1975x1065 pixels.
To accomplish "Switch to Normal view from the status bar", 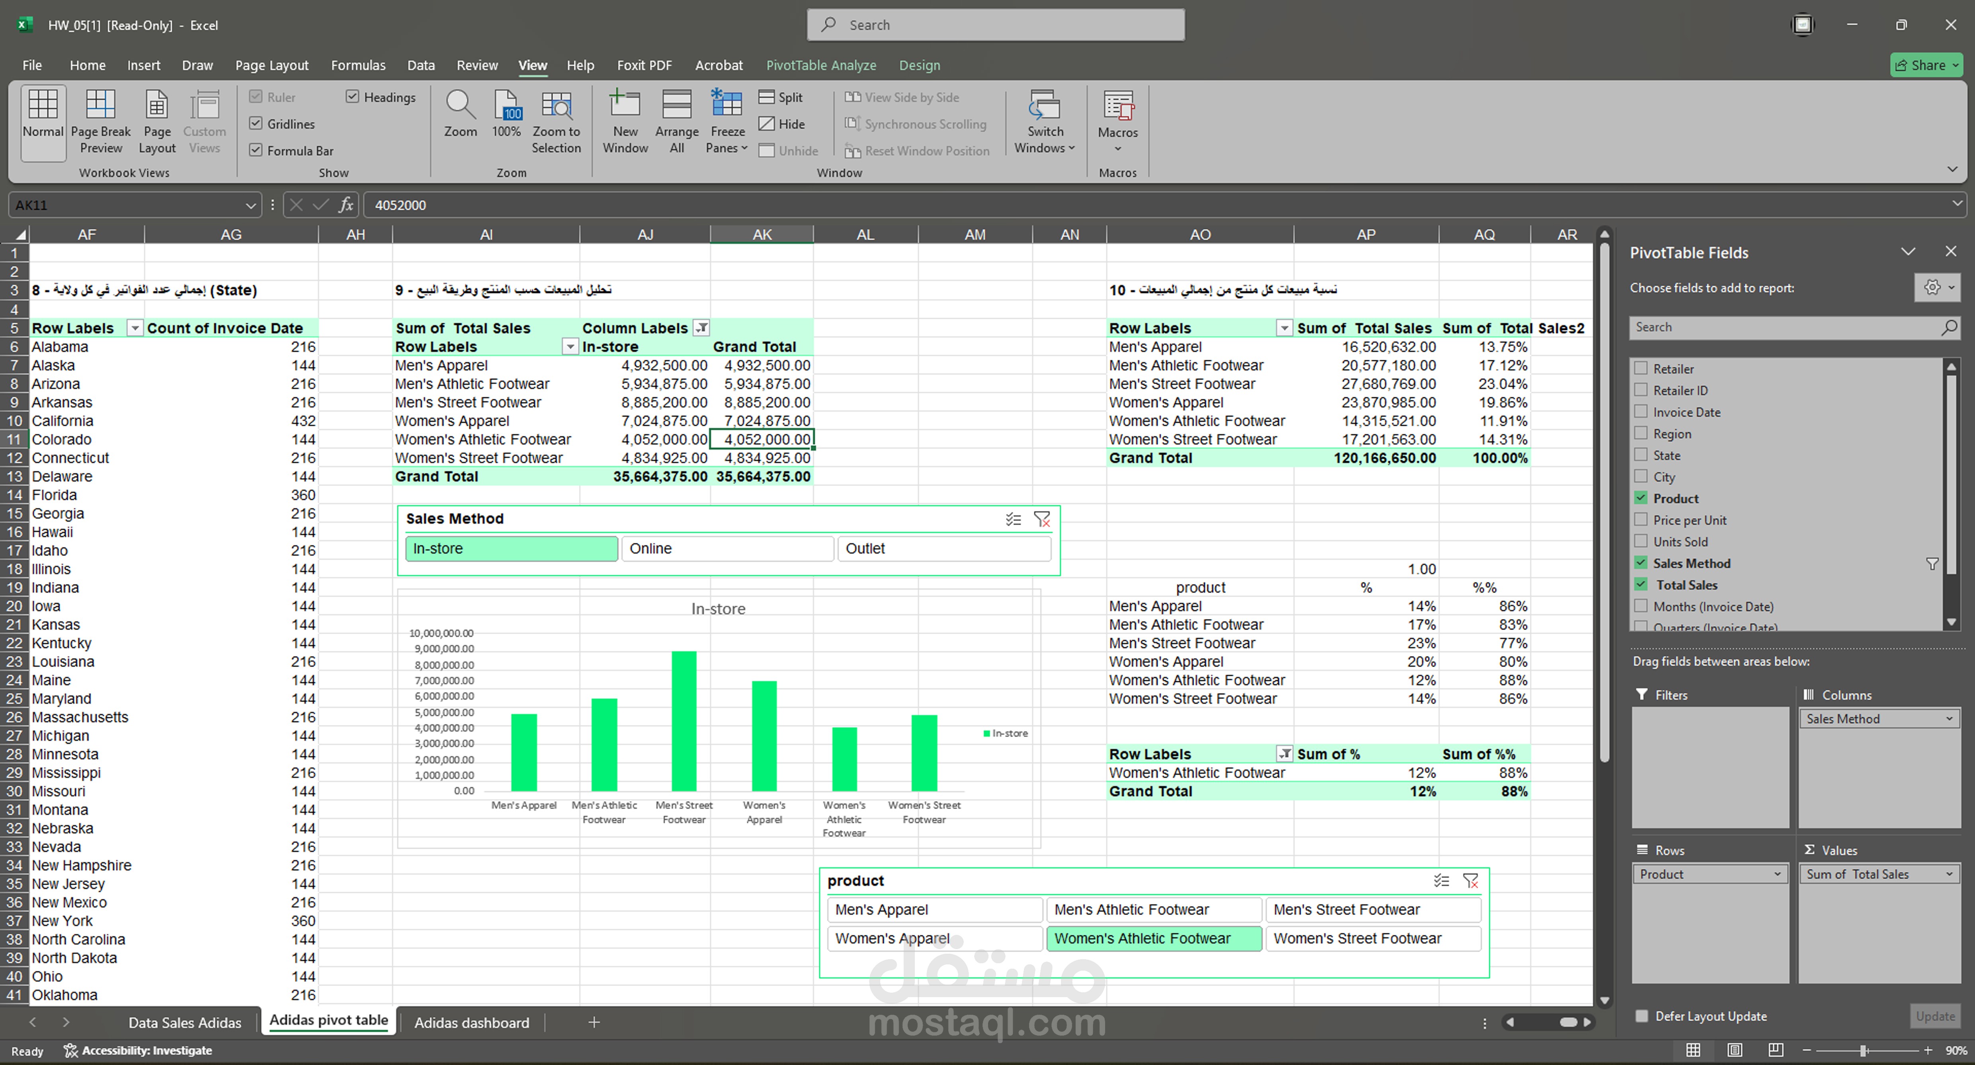I will [1694, 1050].
